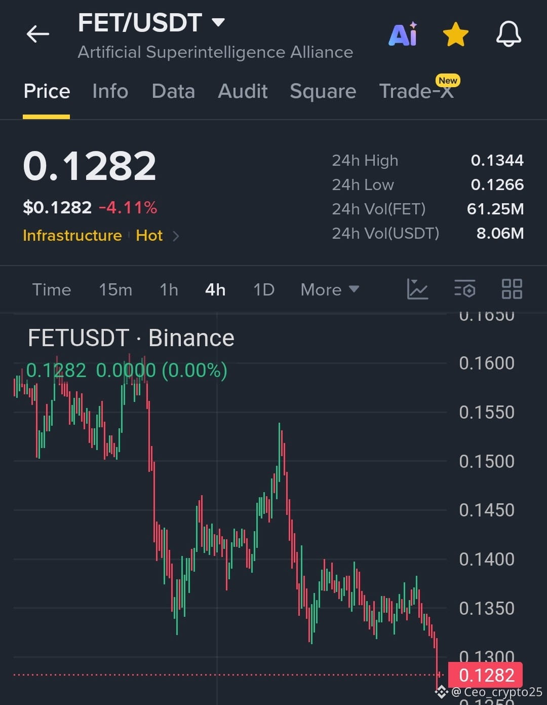Open the Audit tab
547x705 pixels.
(x=243, y=91)
